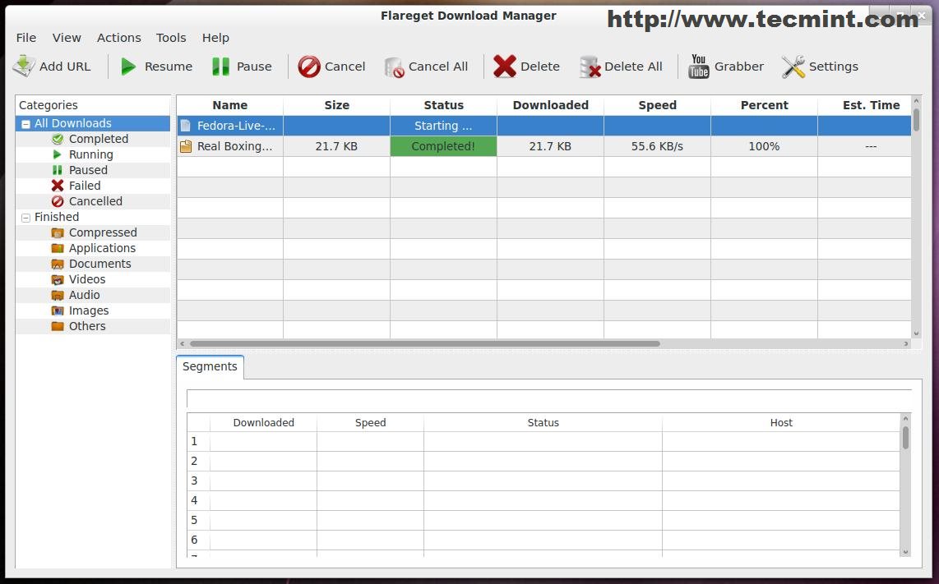
Task: Select segment row number 5
Action: coord(194,520)
